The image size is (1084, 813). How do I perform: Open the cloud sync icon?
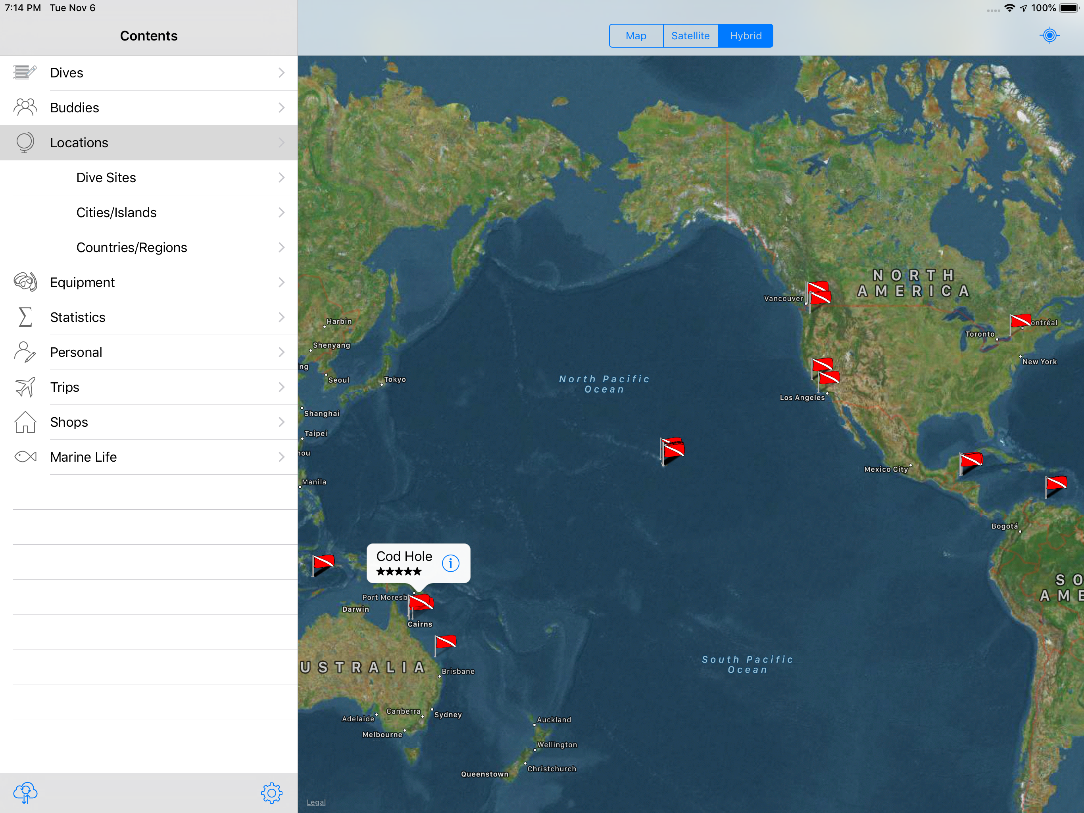click(25, 792)
